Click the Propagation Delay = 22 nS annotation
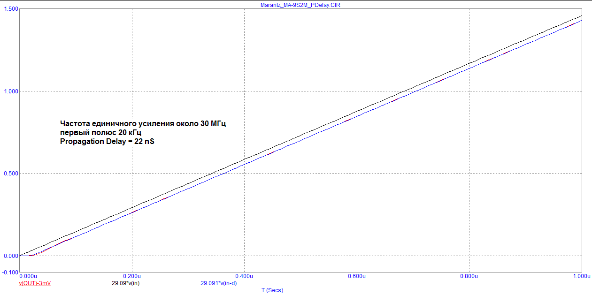The width and height of the screenshot is (592, 295). [x=107, y=142]
